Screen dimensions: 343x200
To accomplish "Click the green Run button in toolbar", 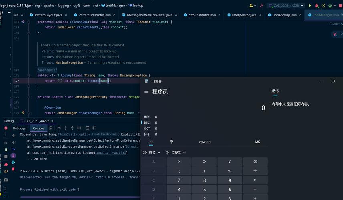I will (x=310, y=6).
